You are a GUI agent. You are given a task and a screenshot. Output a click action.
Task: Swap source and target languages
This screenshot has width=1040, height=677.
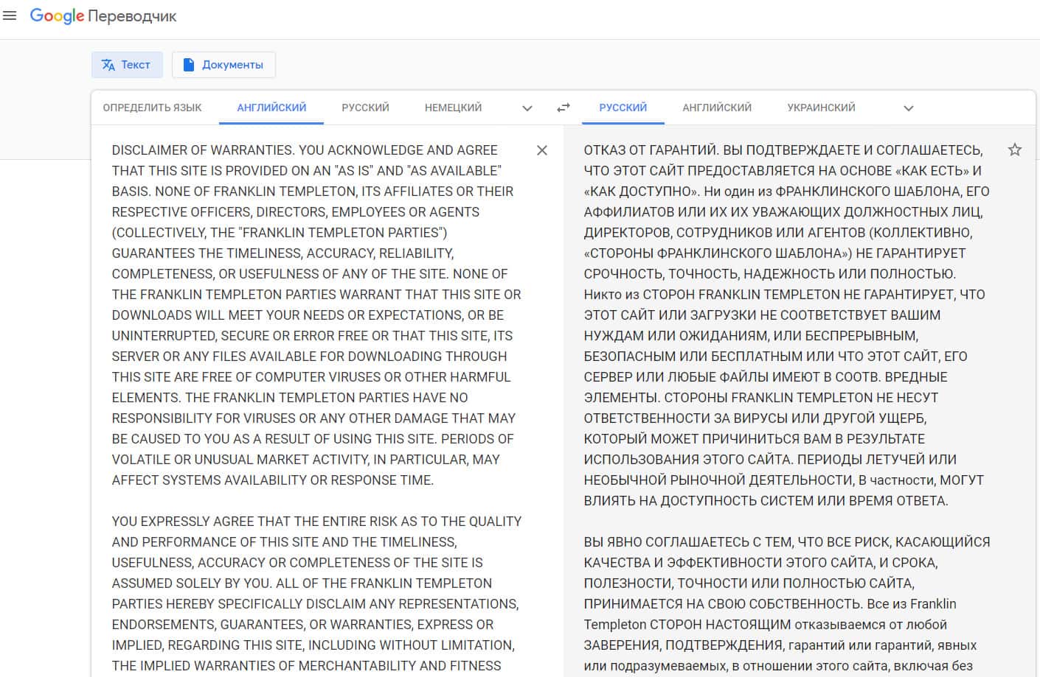(564, 108)
